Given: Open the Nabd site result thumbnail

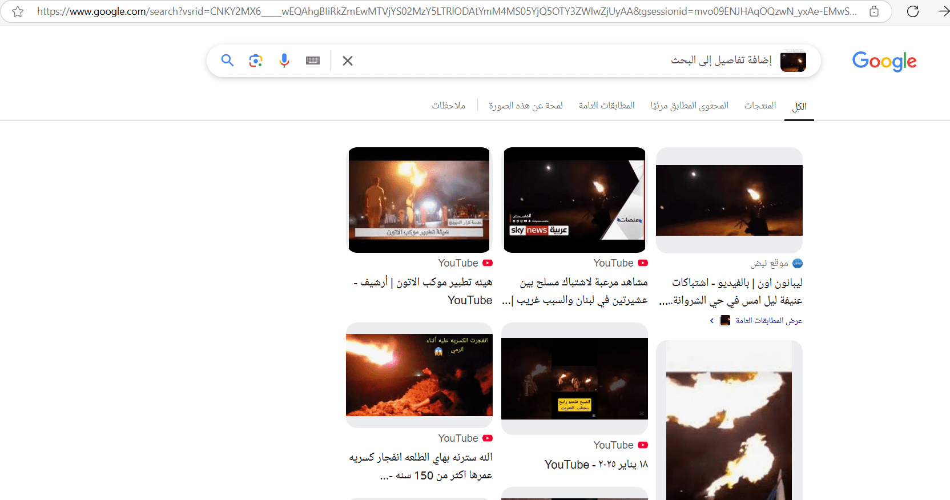Looking at the screenshot, I should [729, 200].
